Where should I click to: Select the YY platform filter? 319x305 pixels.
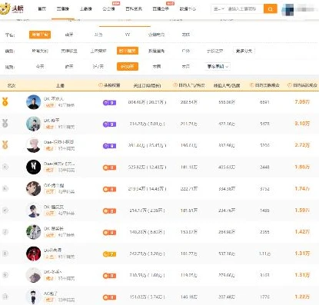click(128, 35)
